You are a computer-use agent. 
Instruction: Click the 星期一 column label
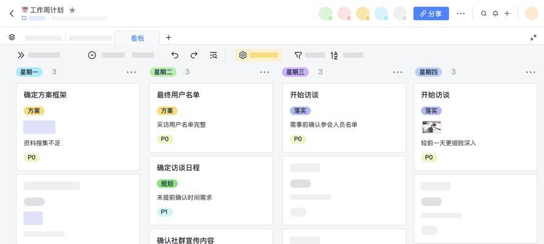[29, 72]
